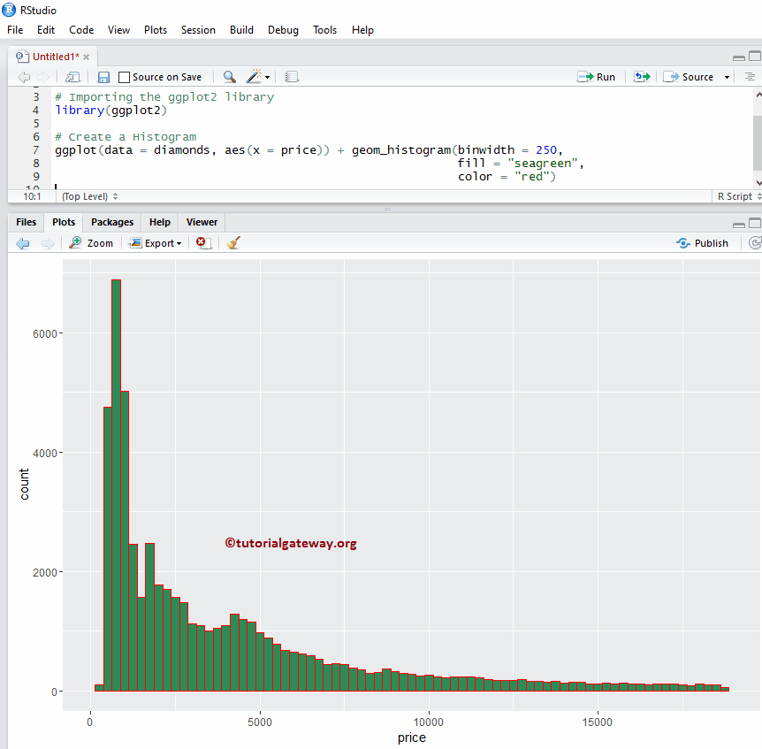Open the document outline compile icon

(292, 76)
